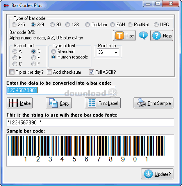Uncheck the Full ASCII checkbox

coord(91,72)
